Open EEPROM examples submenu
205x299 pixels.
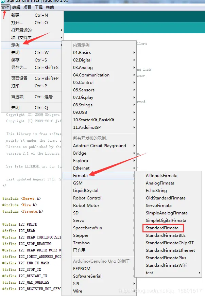99,268
